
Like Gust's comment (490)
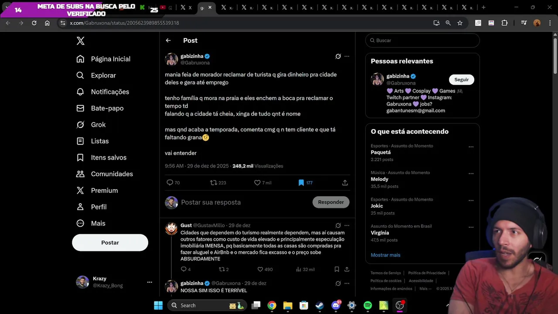coord(265,270)
